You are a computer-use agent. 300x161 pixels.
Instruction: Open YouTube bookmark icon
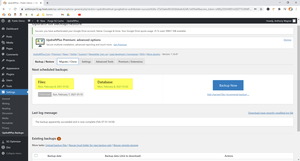point(79,15)
